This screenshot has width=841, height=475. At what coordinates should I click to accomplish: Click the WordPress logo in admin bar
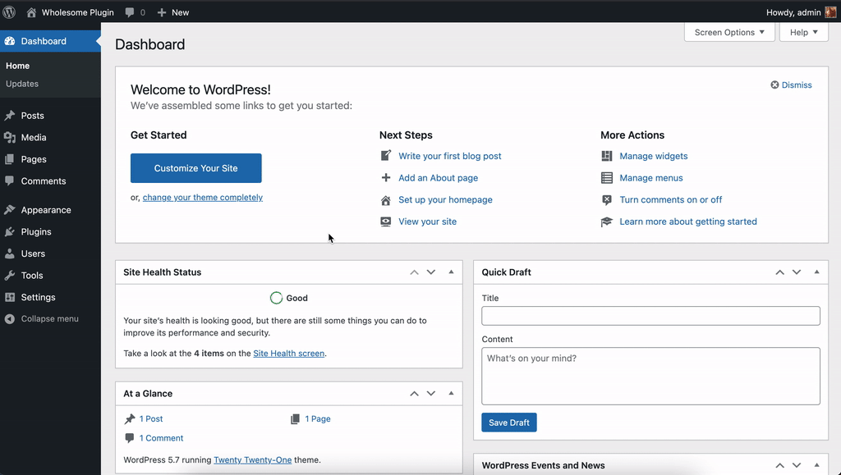pos(9,11)
